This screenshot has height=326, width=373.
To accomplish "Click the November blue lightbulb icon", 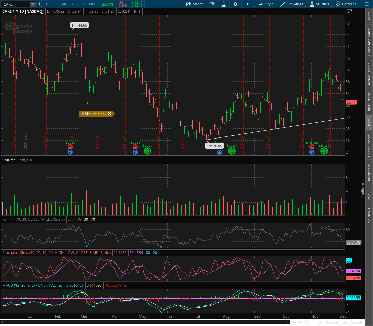I will point(312,152).
